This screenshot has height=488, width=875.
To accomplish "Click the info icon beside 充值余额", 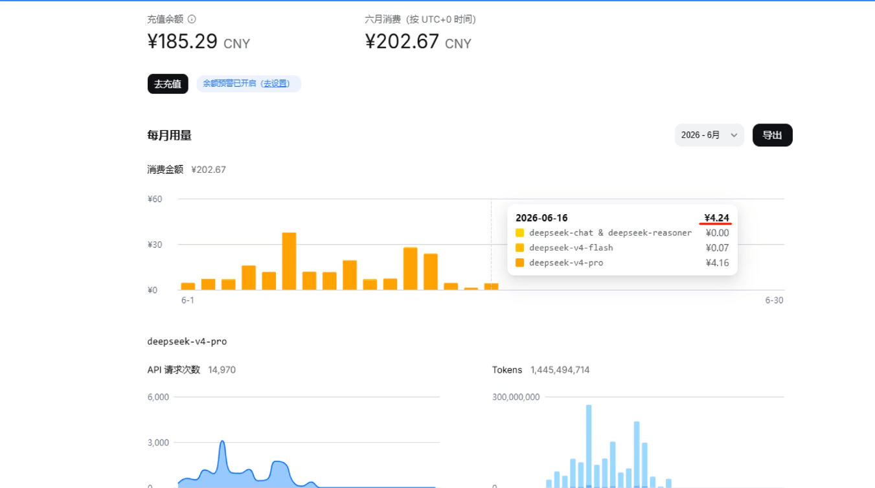I will pos(192,19).
